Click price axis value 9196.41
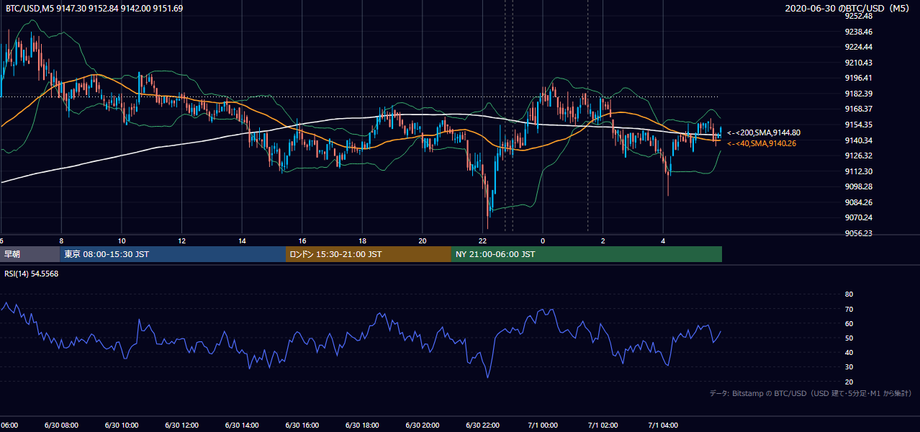Image resolution: width=920 pixels, height=432 pixels. tap(858, 78)
